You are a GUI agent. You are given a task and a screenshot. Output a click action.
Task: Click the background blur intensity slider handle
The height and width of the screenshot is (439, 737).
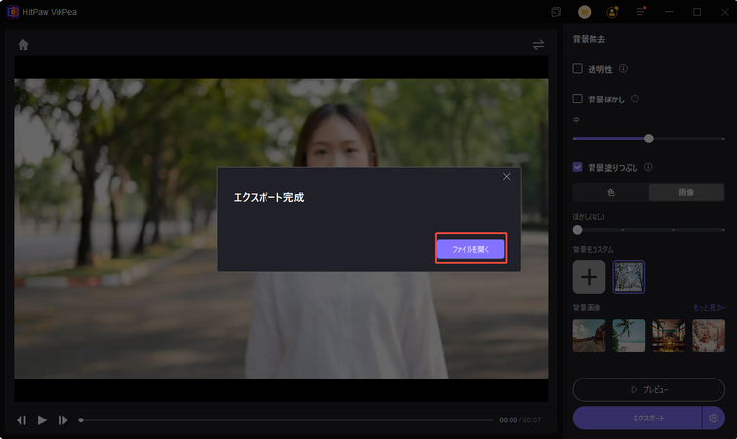(649, 139)
